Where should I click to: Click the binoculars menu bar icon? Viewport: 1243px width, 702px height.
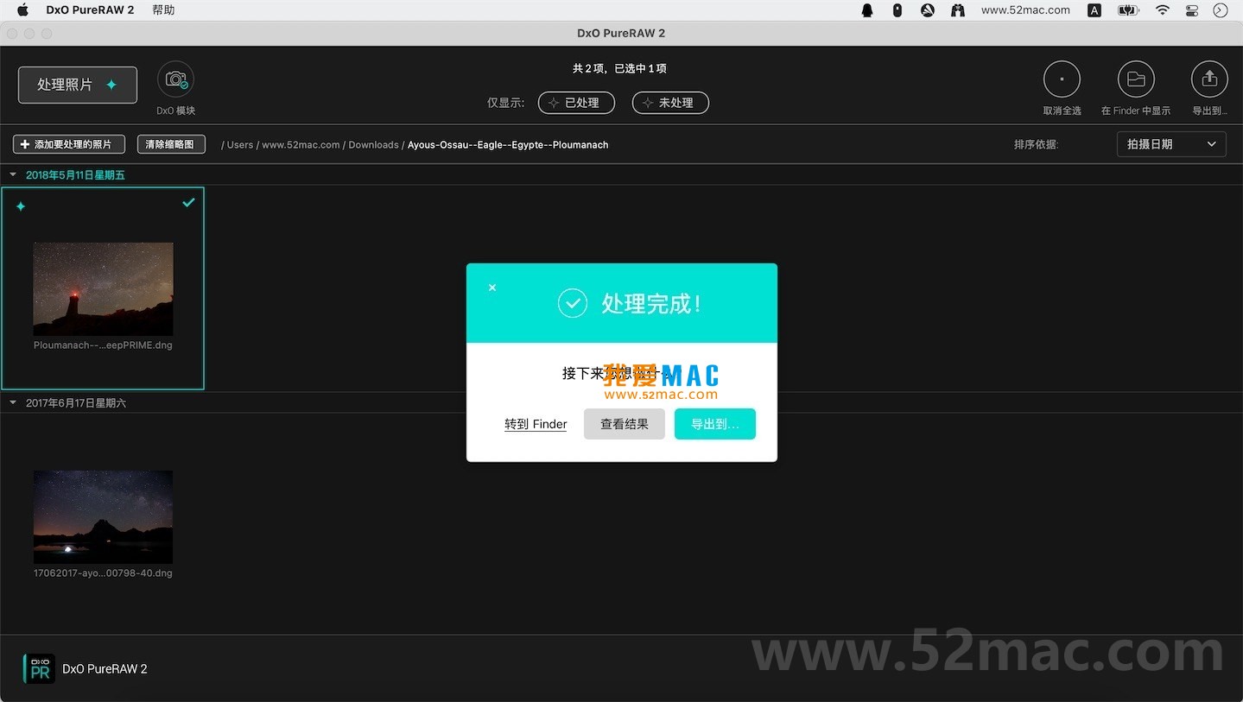pyautogui.click(x=957, y=10)
